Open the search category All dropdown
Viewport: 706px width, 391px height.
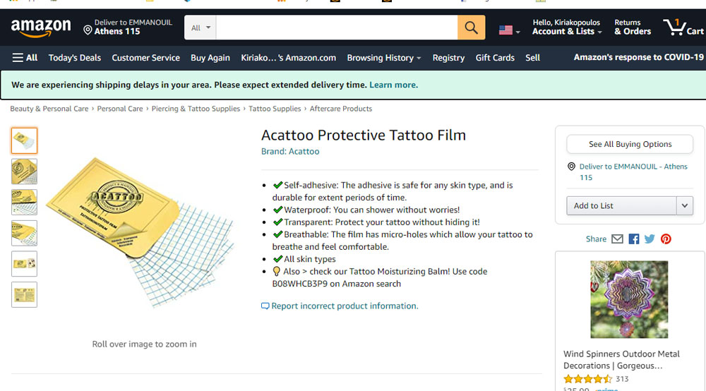point(201,28)
